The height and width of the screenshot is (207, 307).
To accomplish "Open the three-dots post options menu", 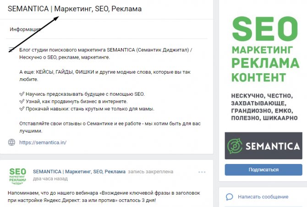I will (x=202, y=172).
